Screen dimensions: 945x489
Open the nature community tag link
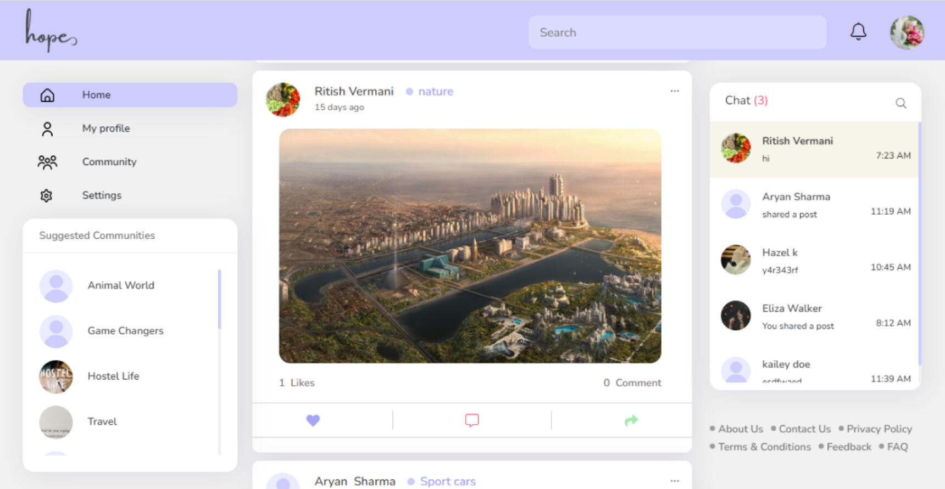(x=435, y=92)
